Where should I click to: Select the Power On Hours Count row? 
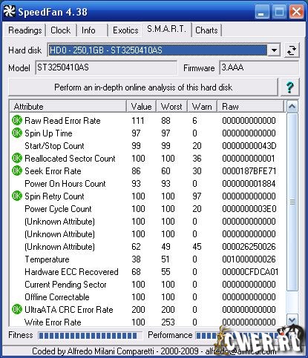(x=148, y=183)
